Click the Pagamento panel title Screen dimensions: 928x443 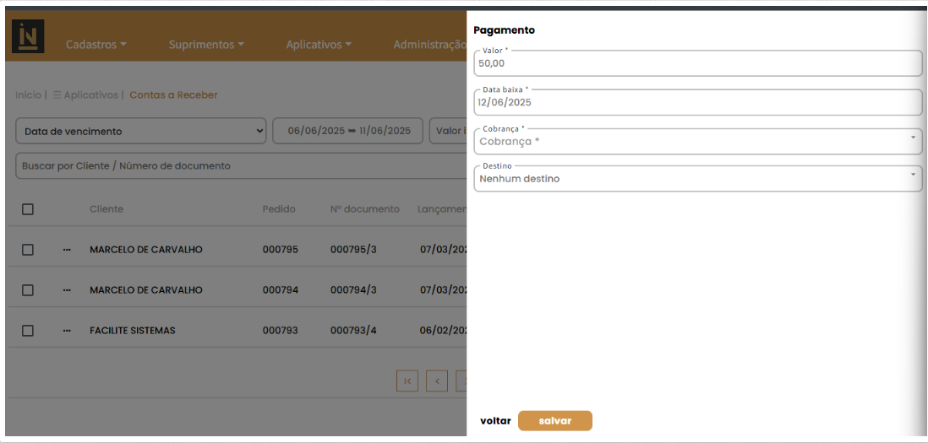(x=505, y=30)
